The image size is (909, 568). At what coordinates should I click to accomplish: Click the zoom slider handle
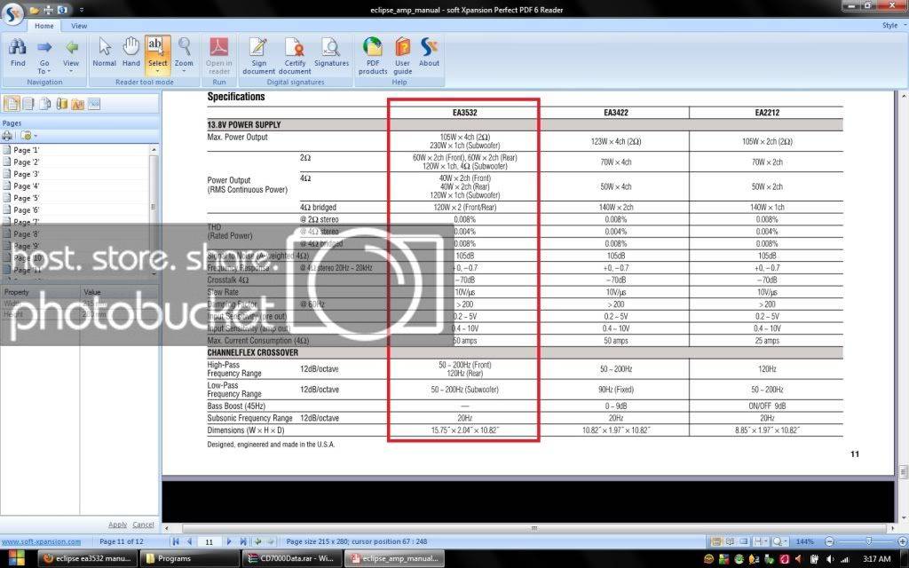(868, 541)
